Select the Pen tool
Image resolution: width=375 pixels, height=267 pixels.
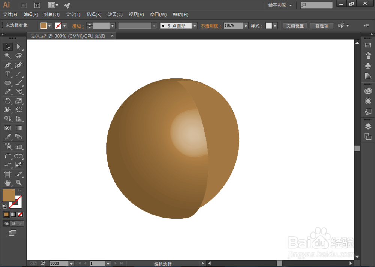[7, 65]
